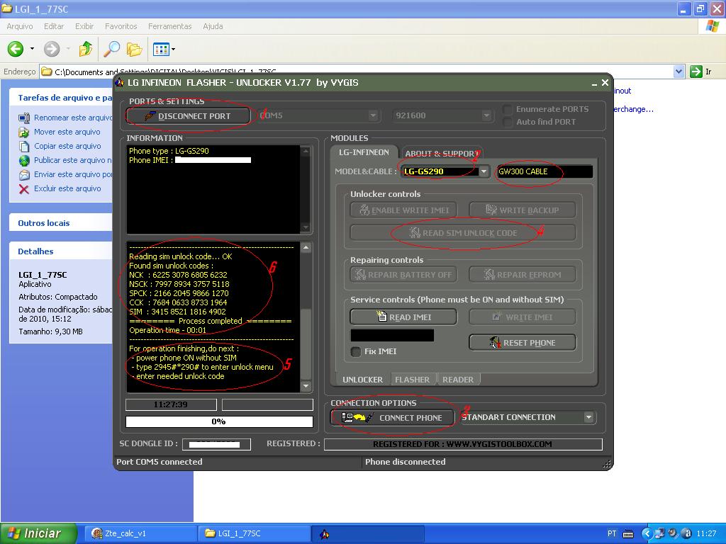Switch to the READER bottom tab
Viewport: 726px width, 544px height.
(458, 380)
